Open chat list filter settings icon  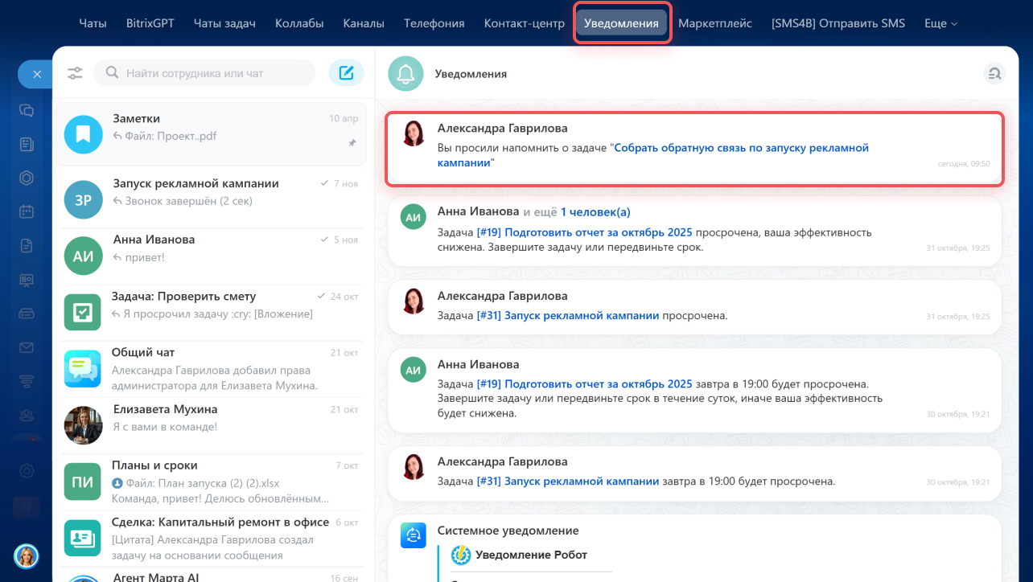75,73
